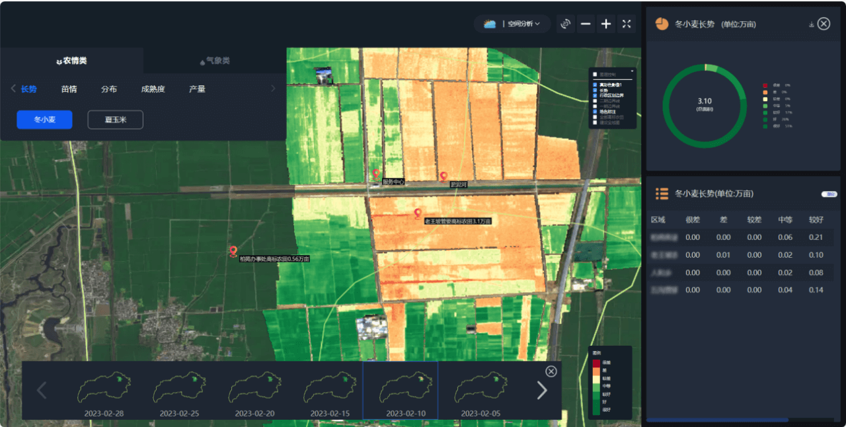Screen dimensions: 846x427
Task: Zoom out the map with minus button
Action: click(x=586, y=24)
